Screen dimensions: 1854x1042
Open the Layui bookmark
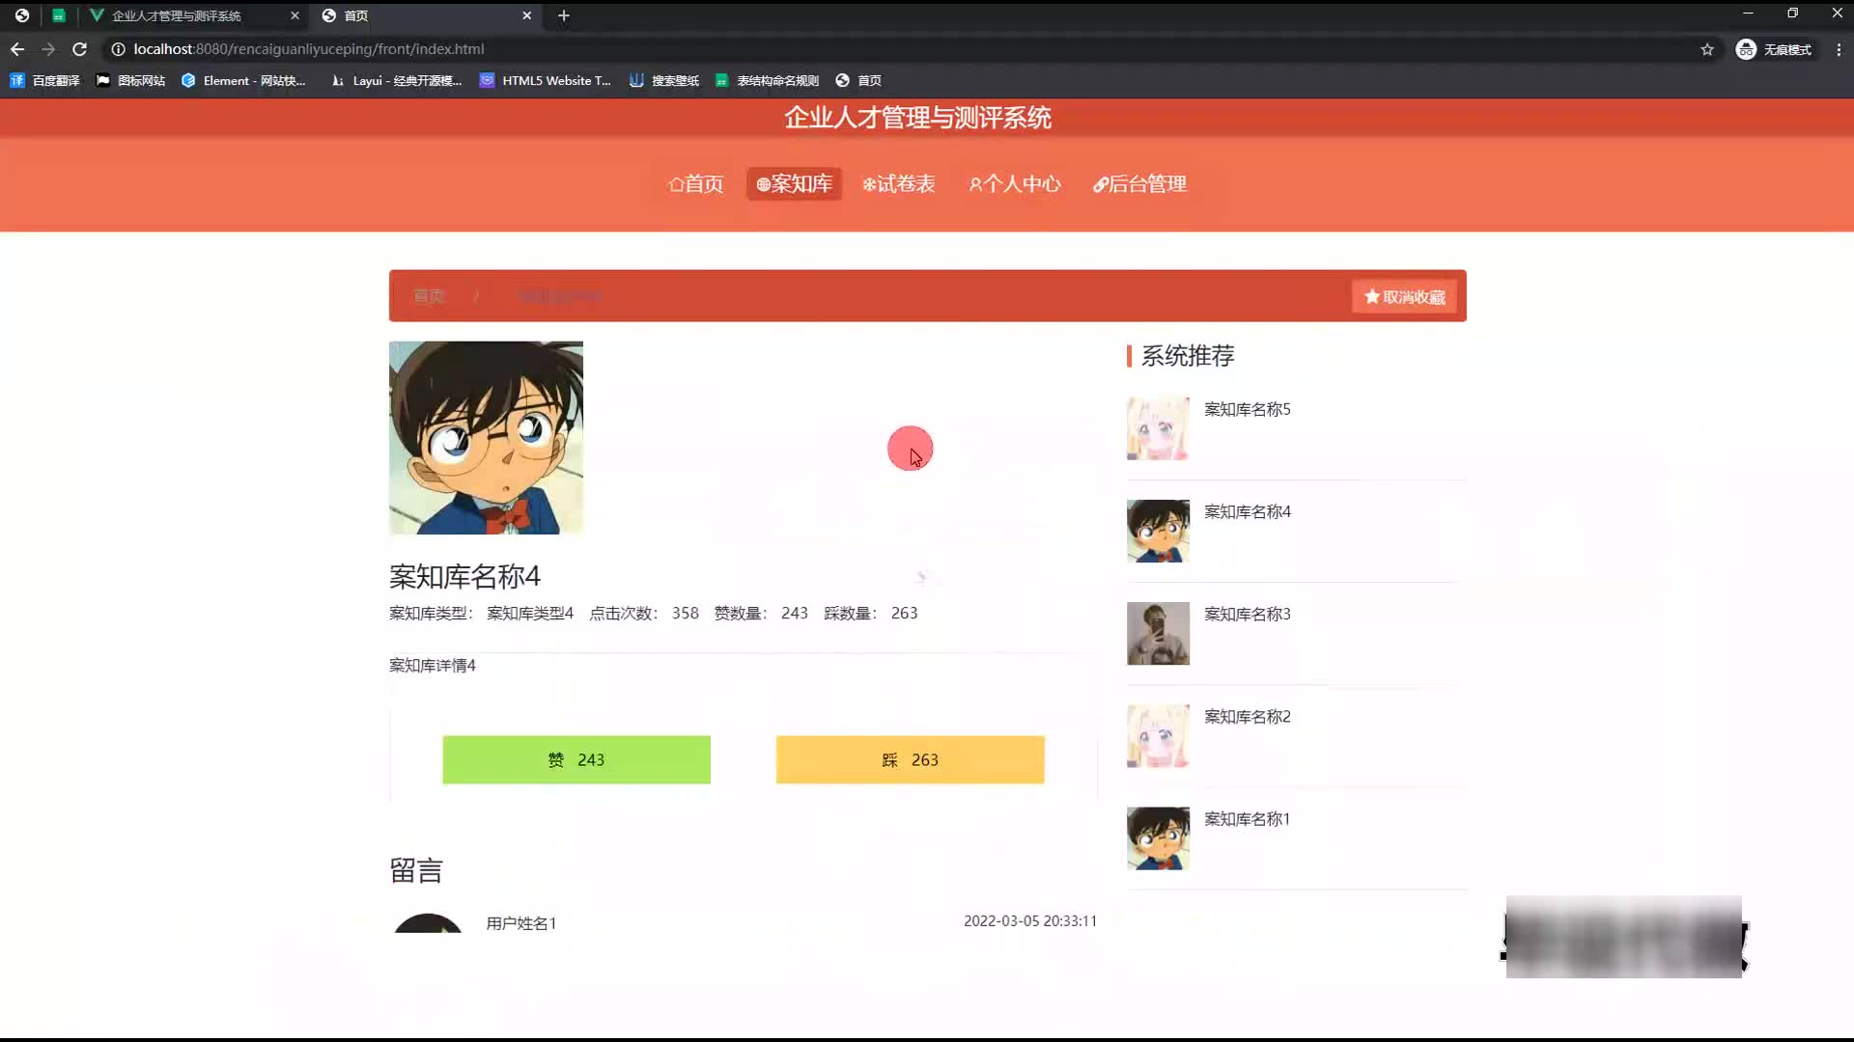pos(397,81)
